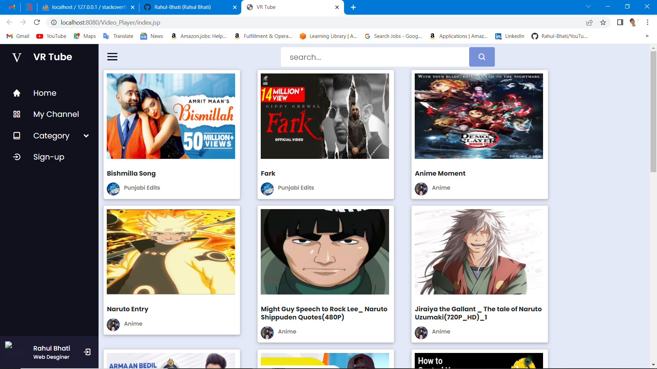657x369 pixels.
Task: Click the page vertical scrollbar thumb
Action: coord(653,111)
